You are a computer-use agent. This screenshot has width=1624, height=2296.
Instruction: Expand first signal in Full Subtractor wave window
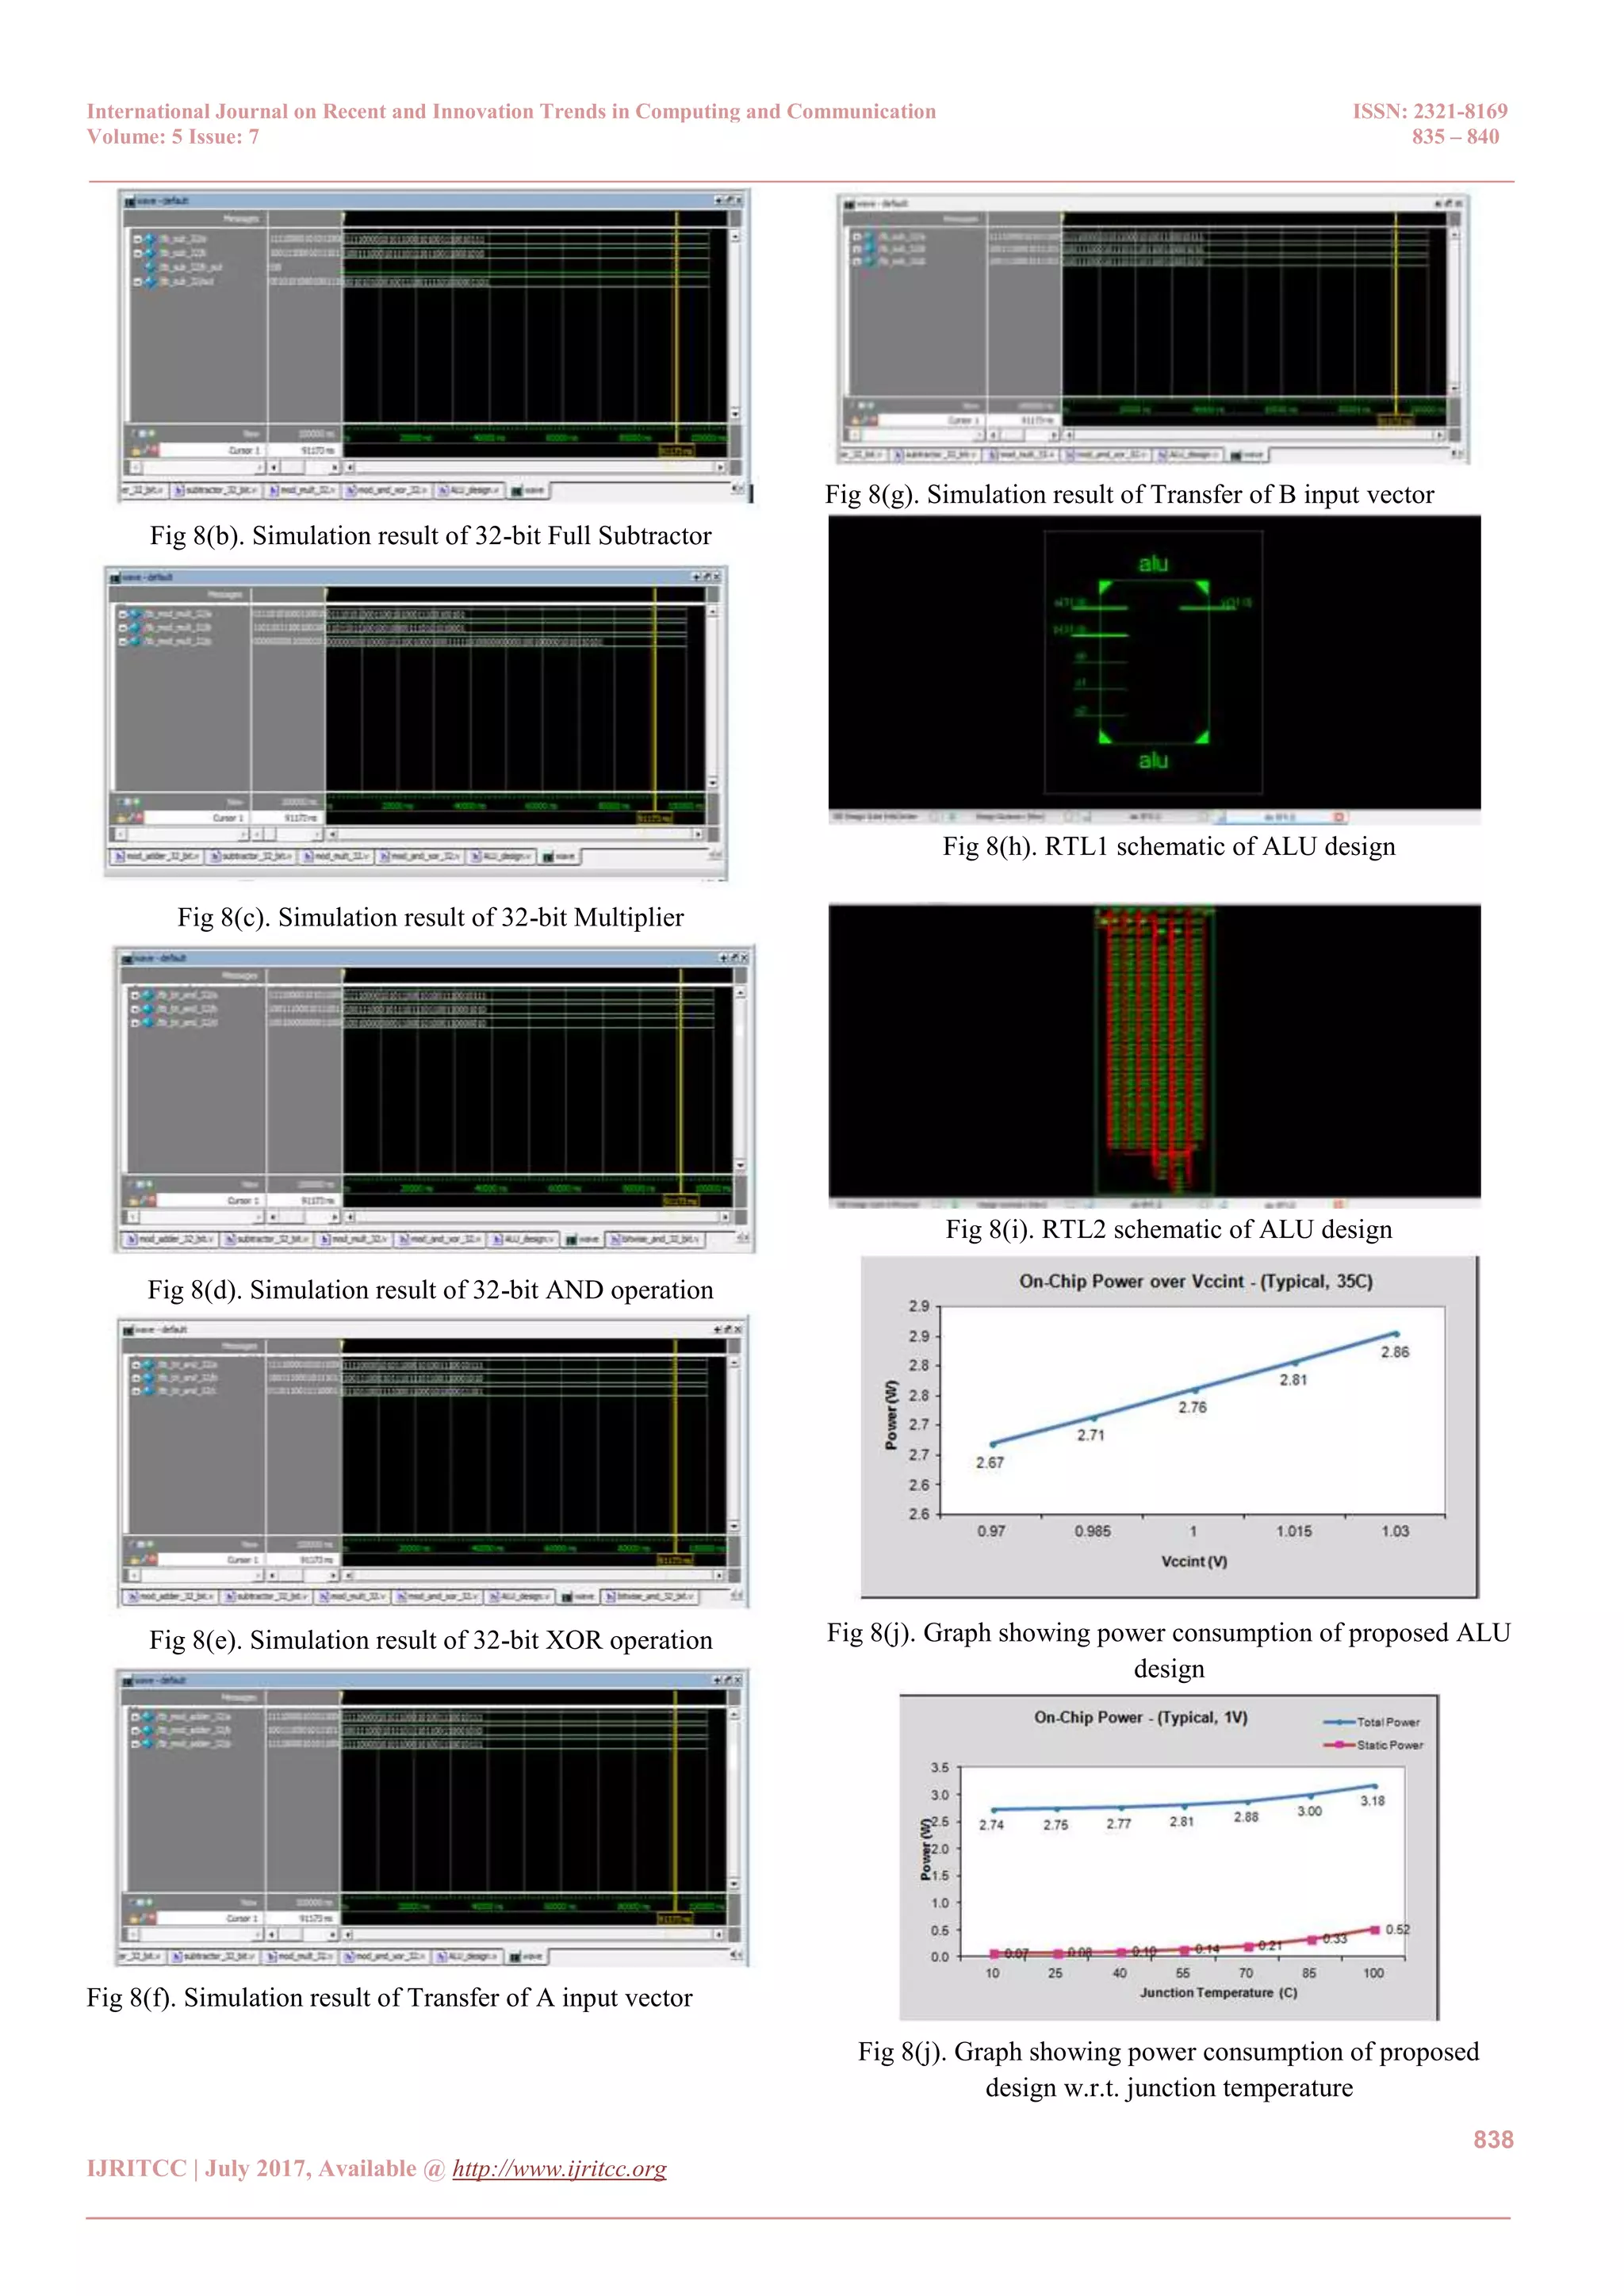tap(137, 240)
